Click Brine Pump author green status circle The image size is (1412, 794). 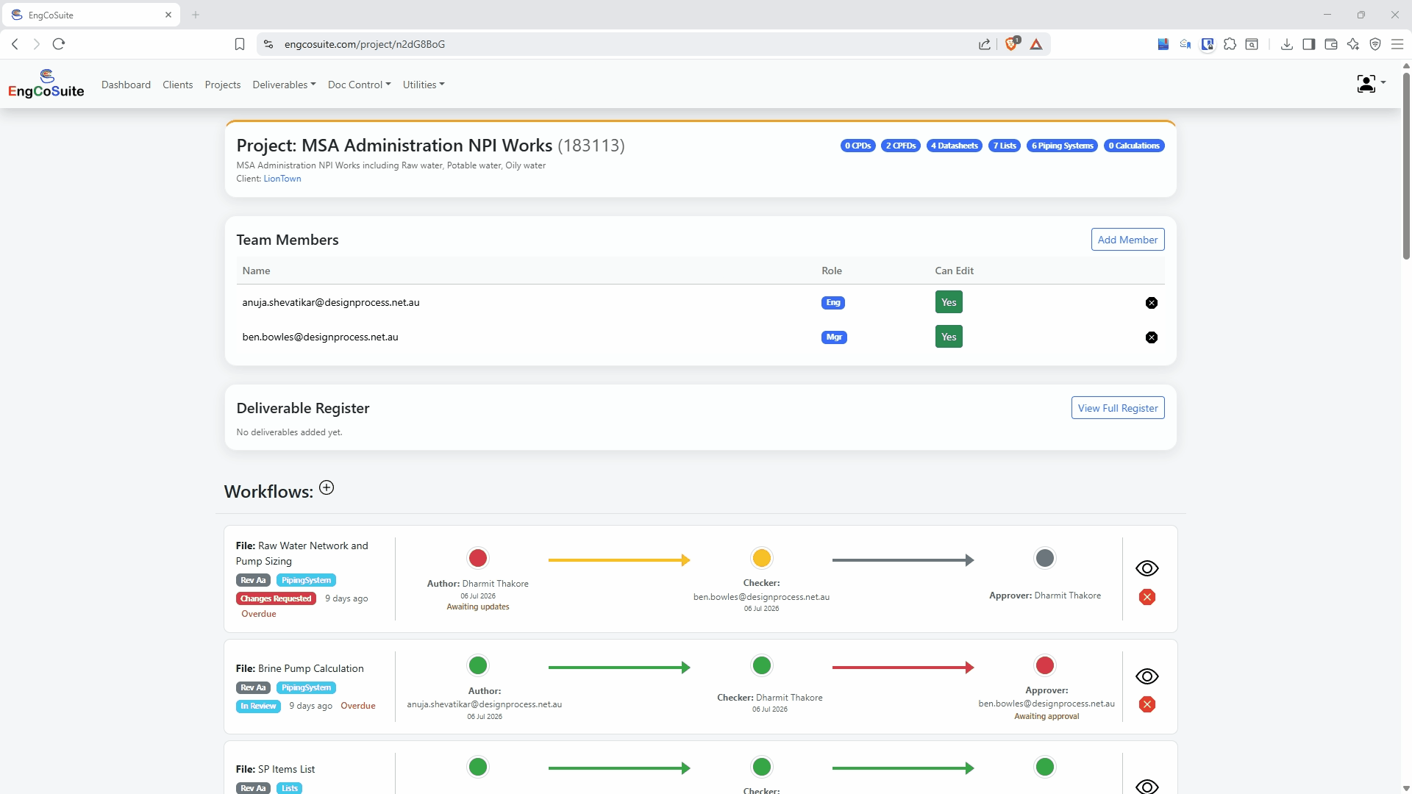click(478, 665)
